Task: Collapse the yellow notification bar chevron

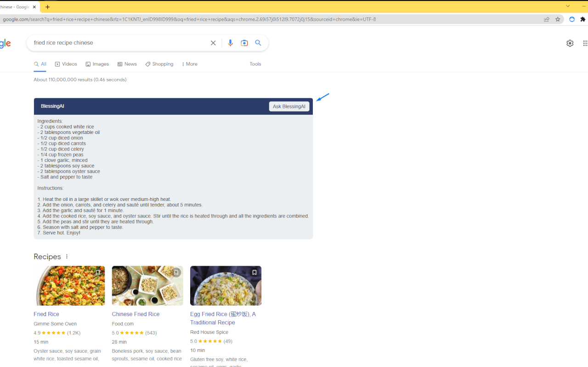Action: [568, 6]
